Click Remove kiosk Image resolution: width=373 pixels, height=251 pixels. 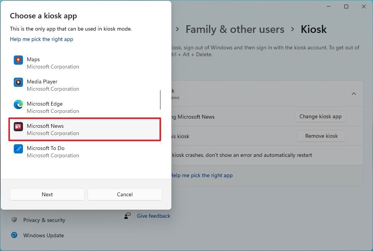(320, 136)
